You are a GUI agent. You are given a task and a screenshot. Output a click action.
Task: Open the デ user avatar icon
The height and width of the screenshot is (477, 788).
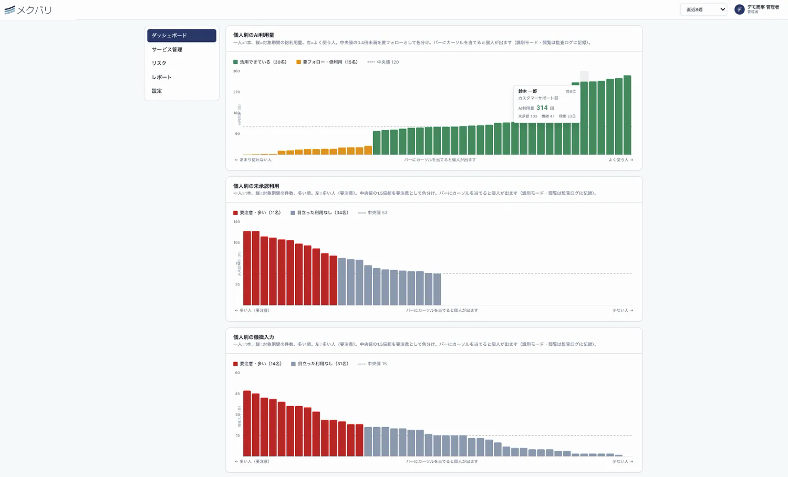click(x=739, y=9)
